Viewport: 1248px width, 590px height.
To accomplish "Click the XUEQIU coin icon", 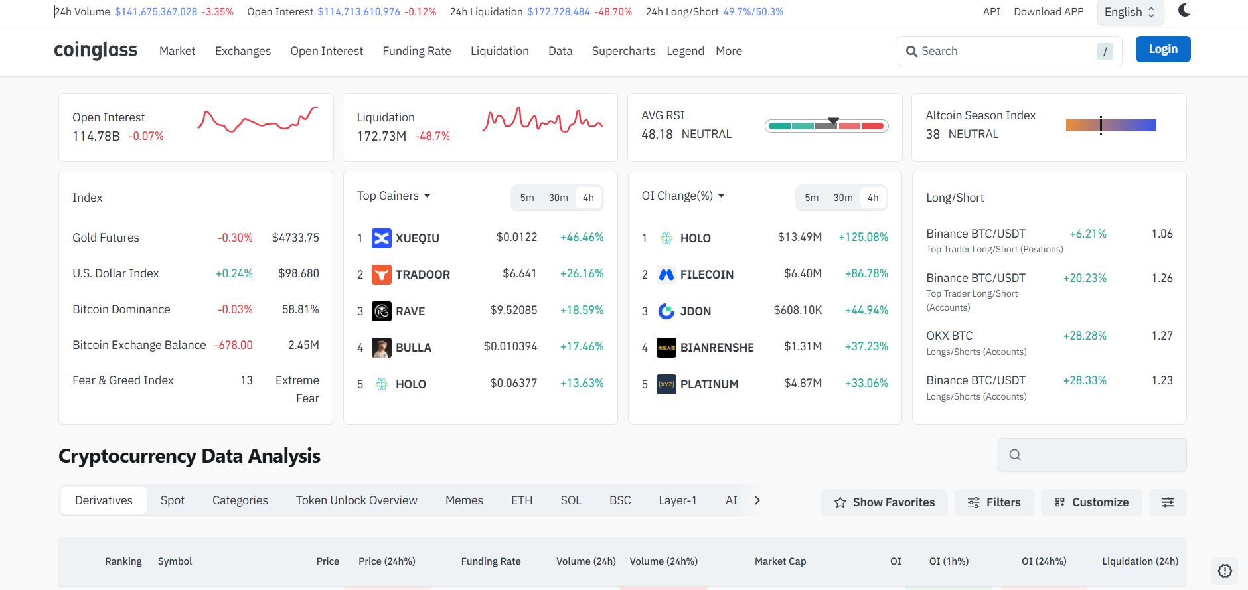I will pos(382,238).
